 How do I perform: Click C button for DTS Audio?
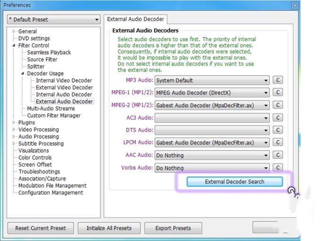[278, 130]
